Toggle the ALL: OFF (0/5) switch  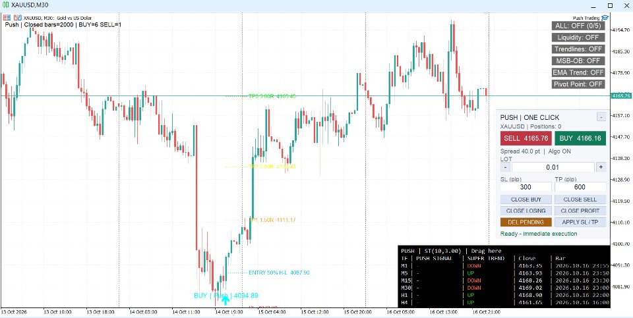578,26
